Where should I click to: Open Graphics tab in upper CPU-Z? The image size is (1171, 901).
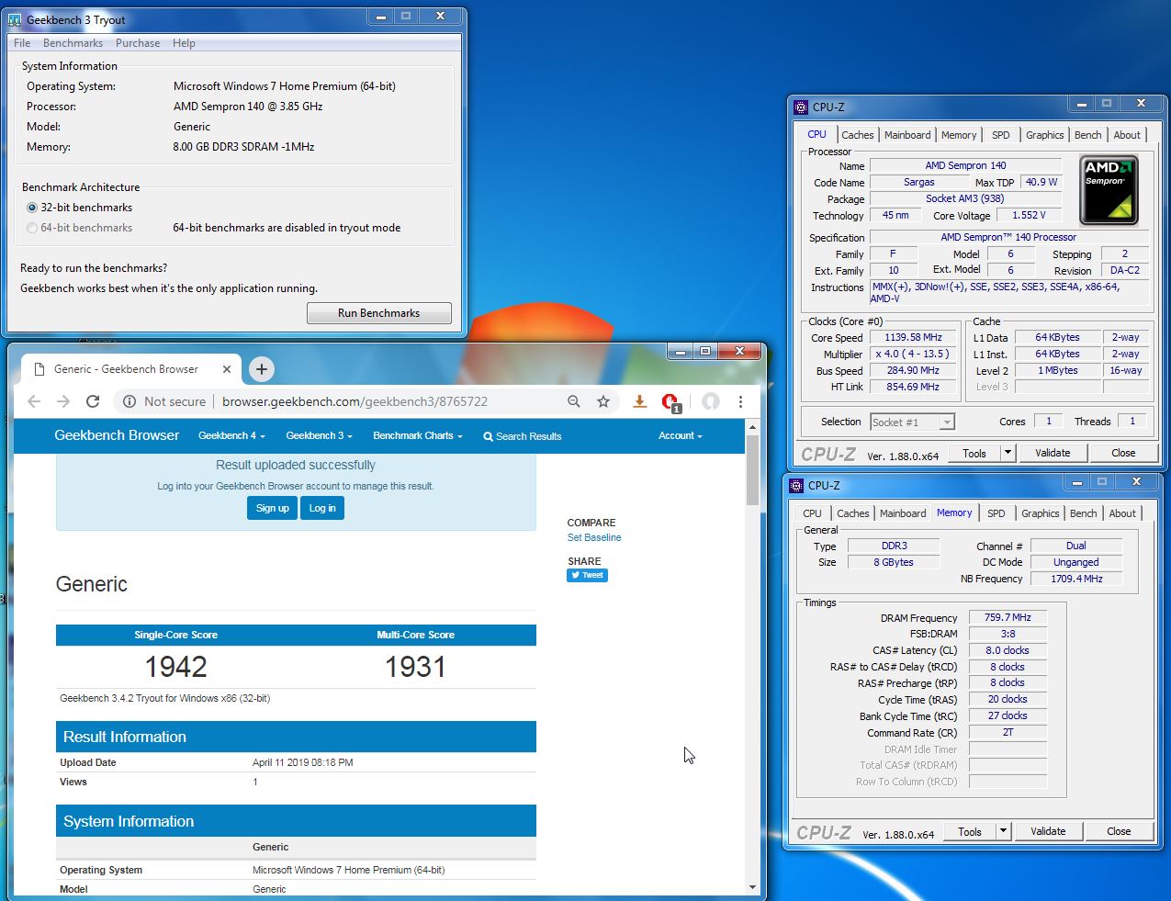click(1045, 135)
